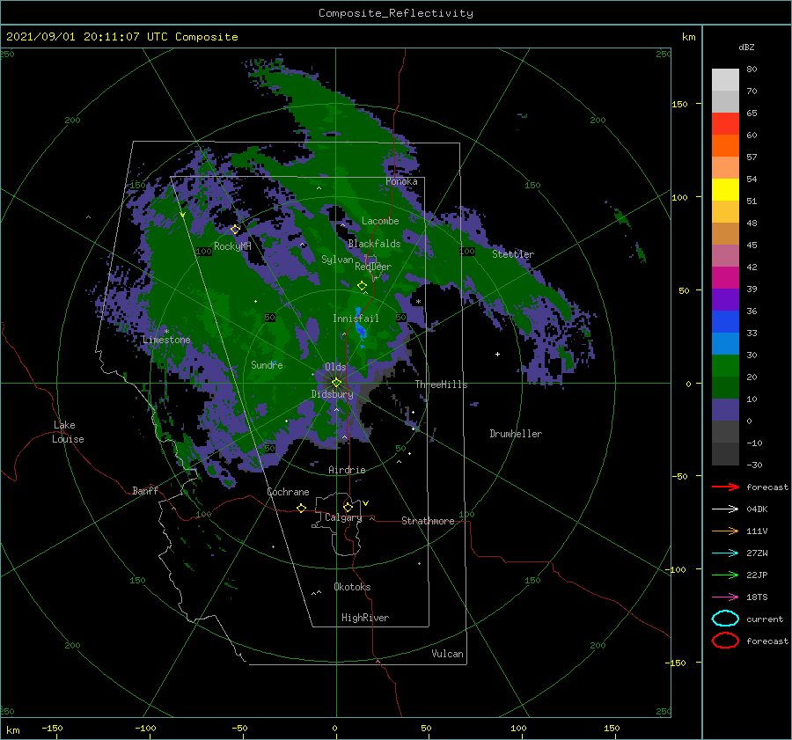
Task: Click the Drumheller label
Action: click(516, 434)
